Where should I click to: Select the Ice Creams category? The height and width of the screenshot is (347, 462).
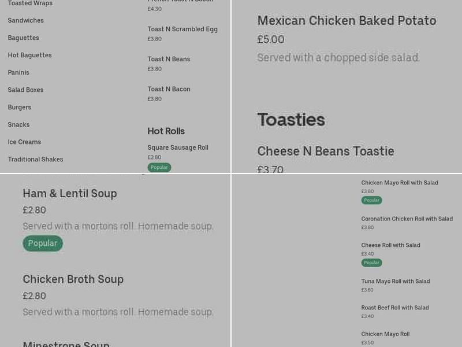(24, 142)
